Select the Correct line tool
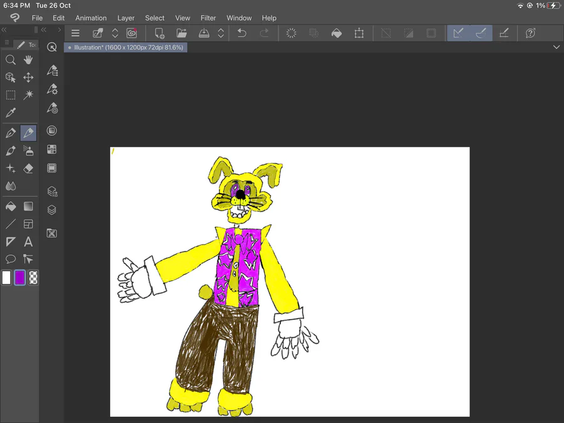This screenshot has width=564, height=423. click(28, 259)
